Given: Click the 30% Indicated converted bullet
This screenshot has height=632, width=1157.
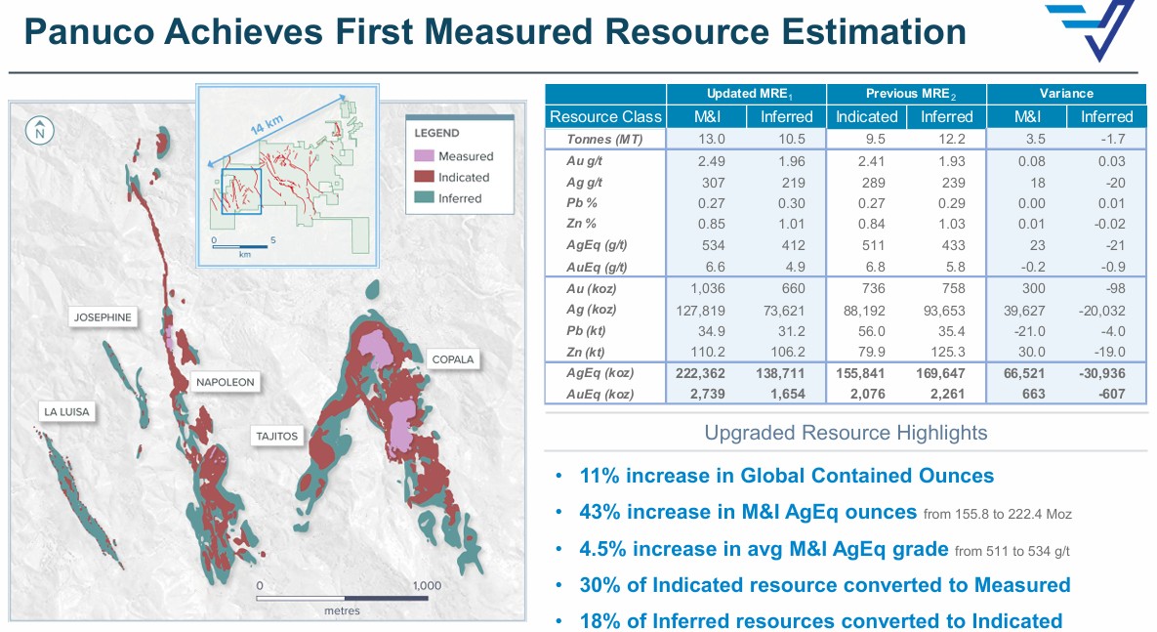Looking at the screenshot, I should (824, 585).
